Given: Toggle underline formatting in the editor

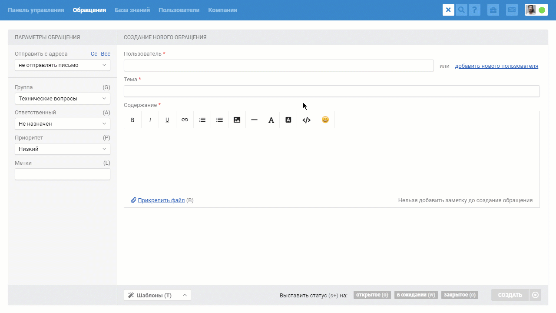Looking at the screenshot, I should [x=167, y=120].
